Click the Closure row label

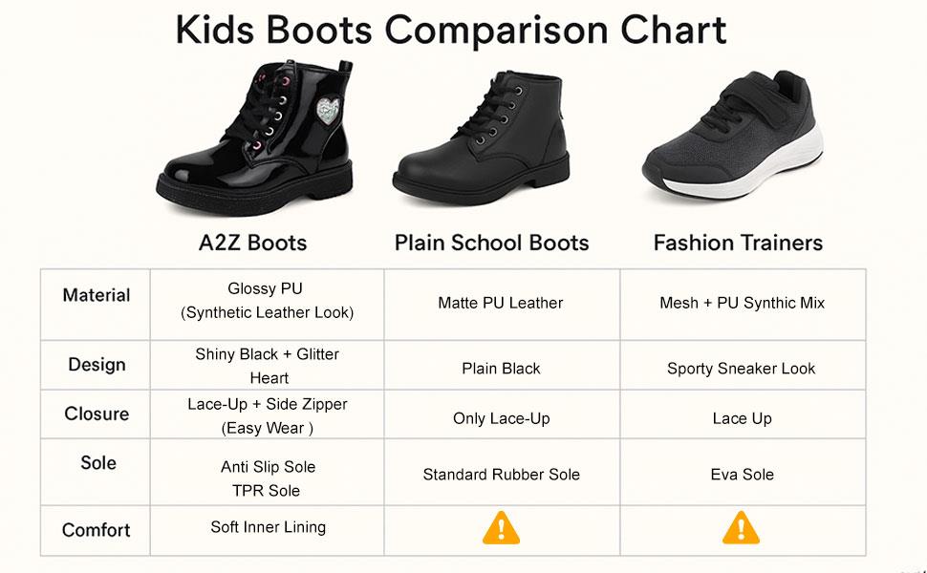point(97,414)
